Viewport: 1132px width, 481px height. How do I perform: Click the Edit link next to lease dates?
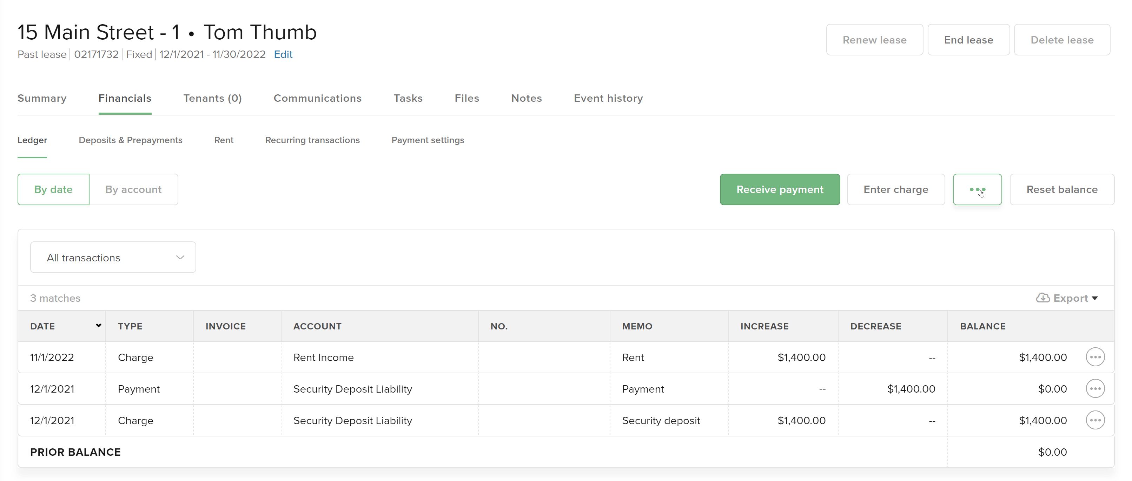[283, 54]
